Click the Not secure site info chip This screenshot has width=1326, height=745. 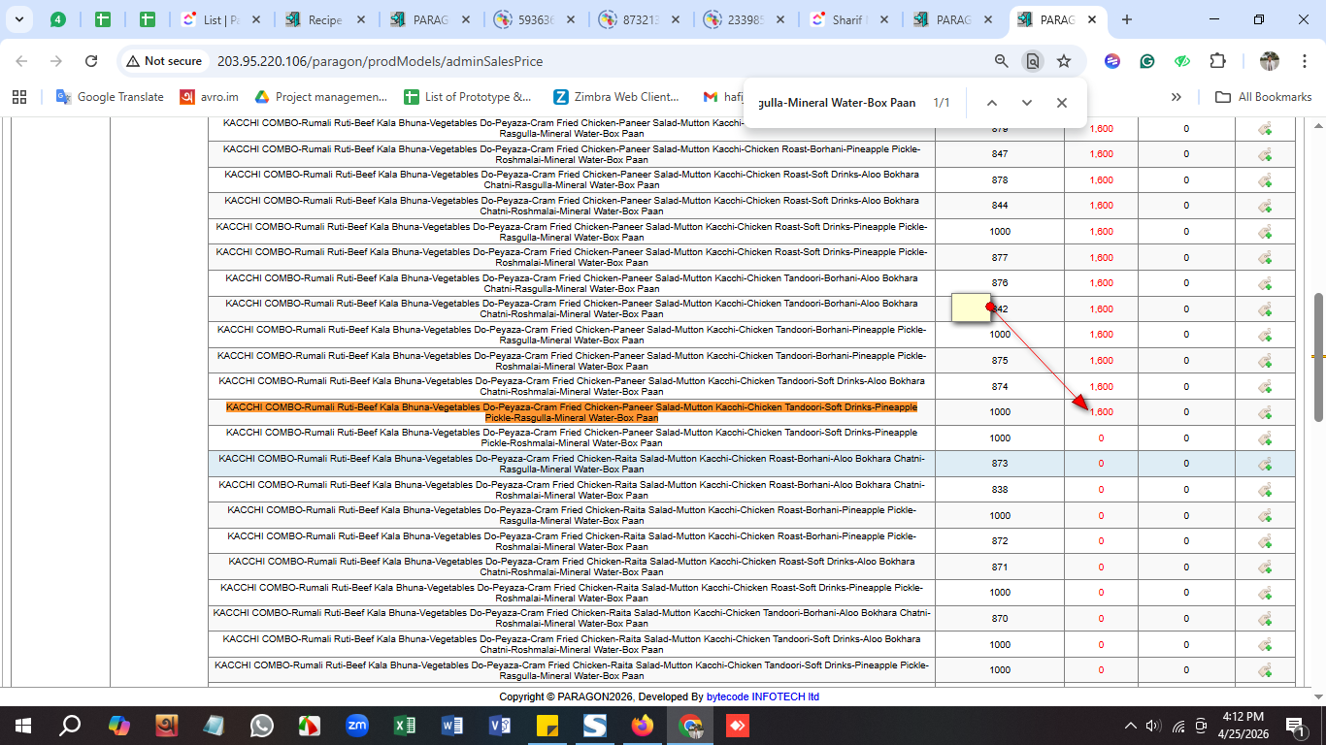click(163, 61)
